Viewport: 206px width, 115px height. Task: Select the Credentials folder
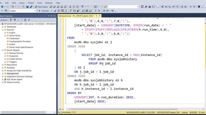(14, 38)
